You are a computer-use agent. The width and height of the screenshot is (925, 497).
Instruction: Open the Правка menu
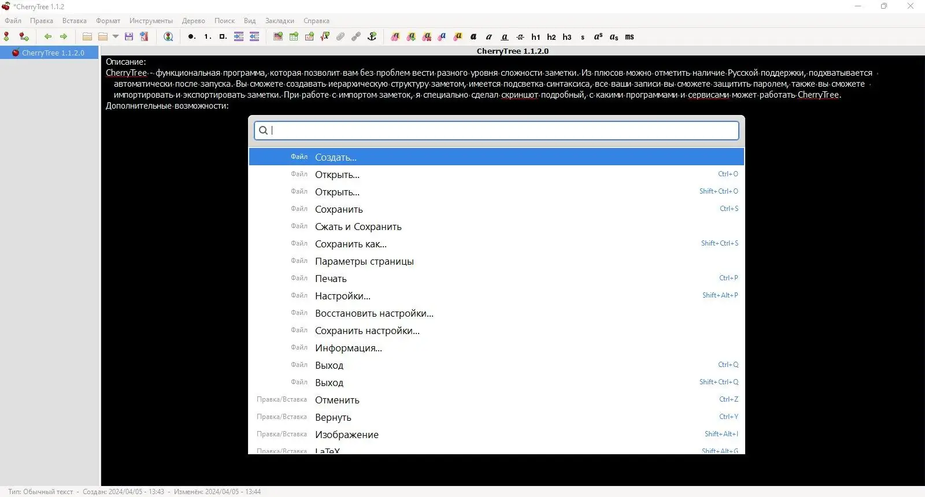tap(42, 21)
